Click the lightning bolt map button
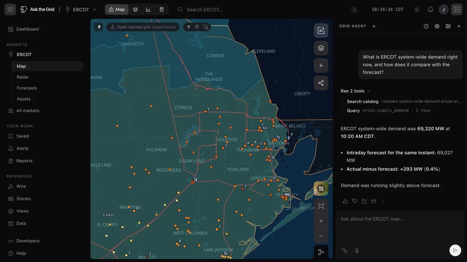 click(99, 27)
